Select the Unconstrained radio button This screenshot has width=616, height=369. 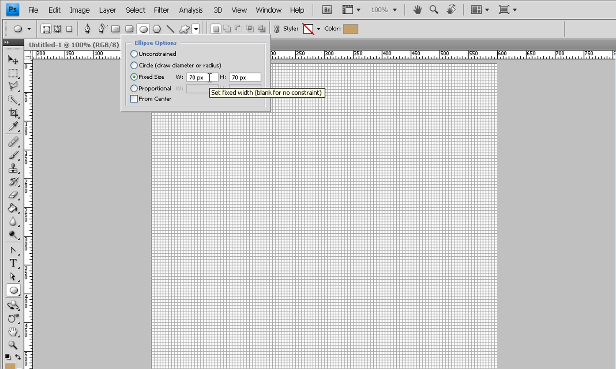[134, 54]
